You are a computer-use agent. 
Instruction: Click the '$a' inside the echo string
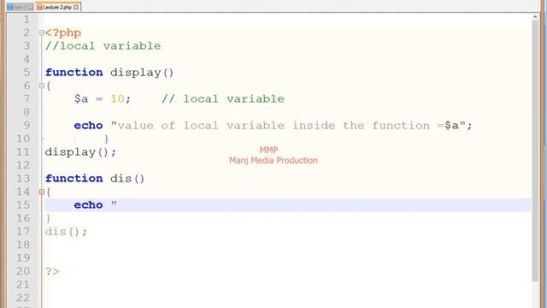[x=452, y=126]
